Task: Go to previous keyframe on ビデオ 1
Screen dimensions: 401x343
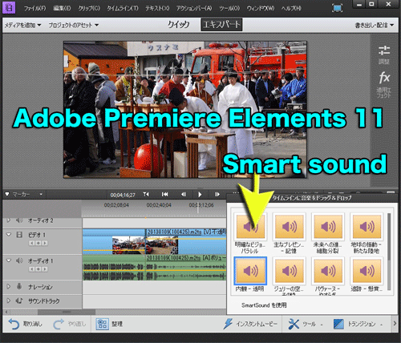Action: click(x=32, y=243)
